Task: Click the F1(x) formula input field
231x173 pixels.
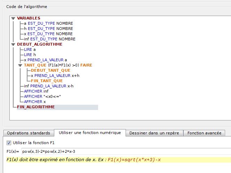Action: tap(125, 151)
